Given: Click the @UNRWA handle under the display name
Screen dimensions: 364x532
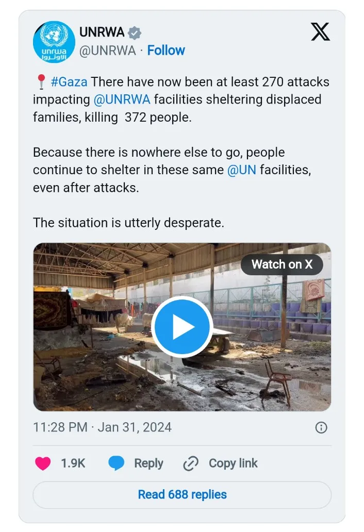Looking at the screenshot, I should (108, 51).
